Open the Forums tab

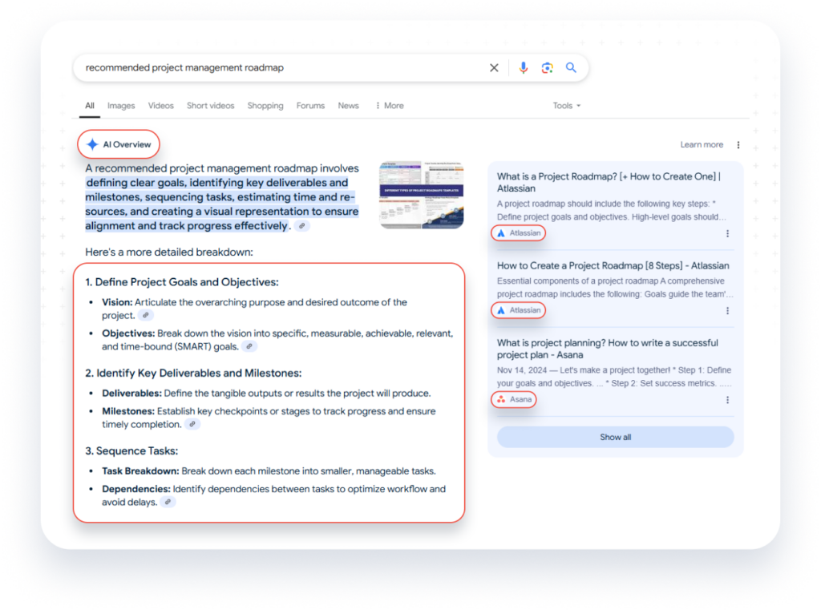[310, 106]
